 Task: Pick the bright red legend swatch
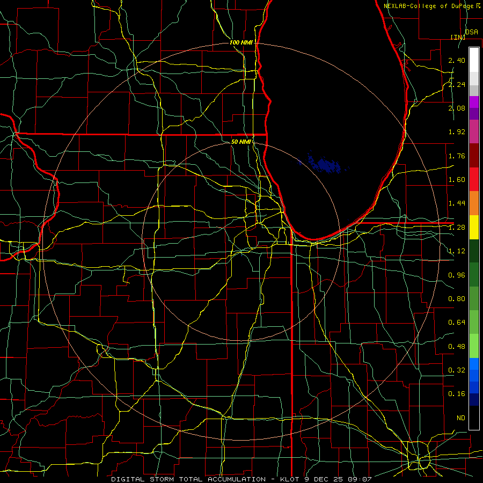tap(474, 179)
